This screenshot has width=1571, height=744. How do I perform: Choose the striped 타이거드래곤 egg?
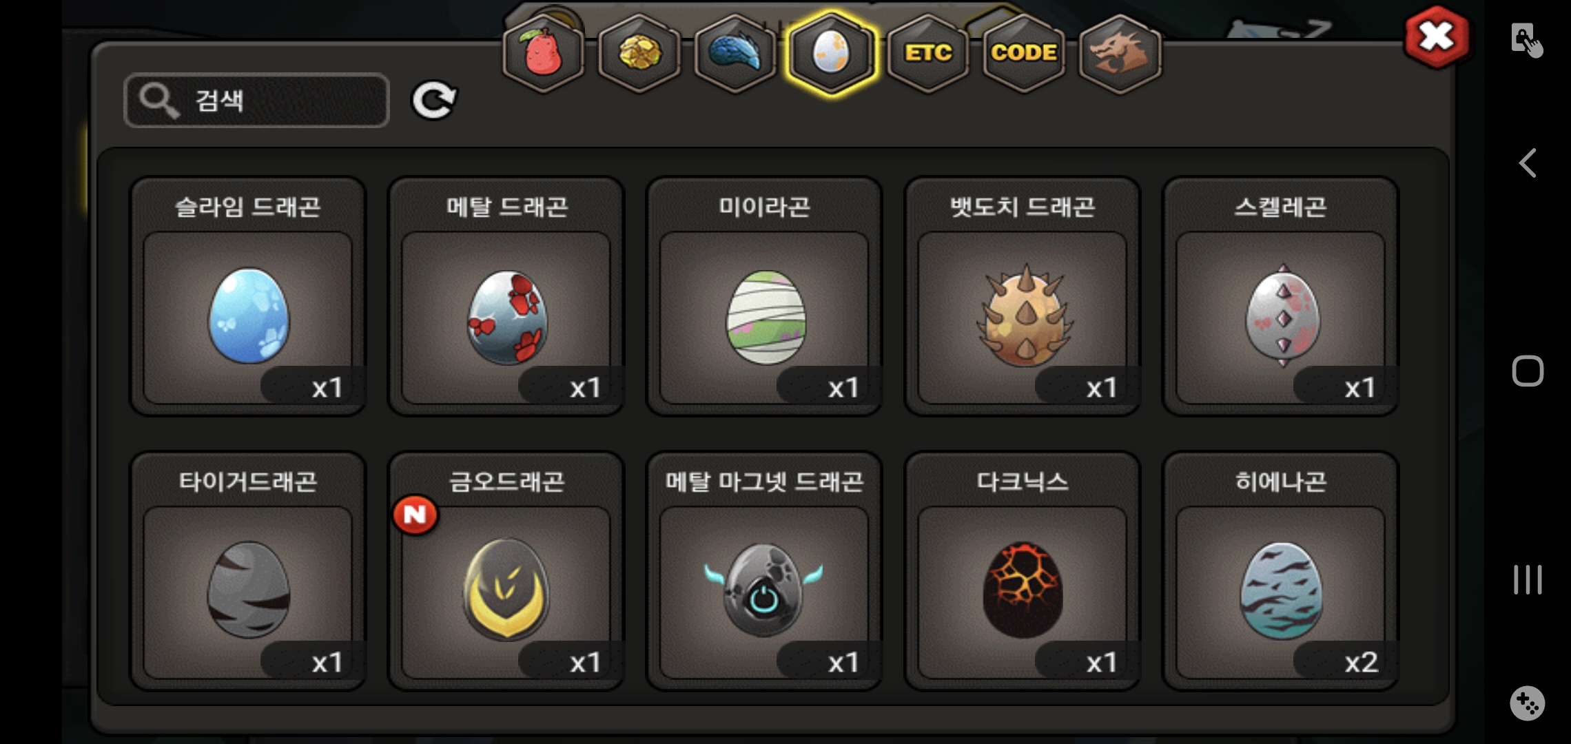248,571
